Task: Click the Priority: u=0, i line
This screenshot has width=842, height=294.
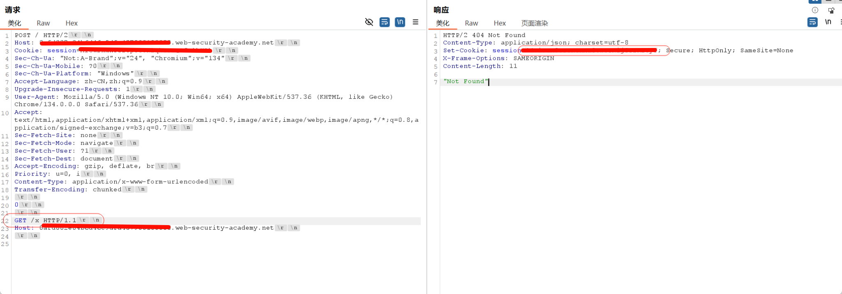Action: [47, 174]
